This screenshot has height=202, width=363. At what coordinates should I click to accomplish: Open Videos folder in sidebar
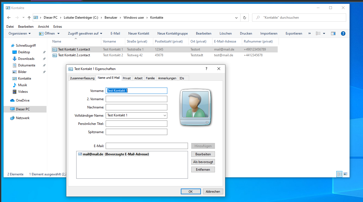(23, 92)
